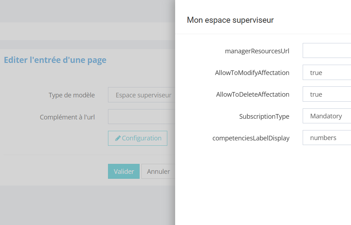
Task: Open the SubscriptionType field showing Mandatory
Action: 327,116
